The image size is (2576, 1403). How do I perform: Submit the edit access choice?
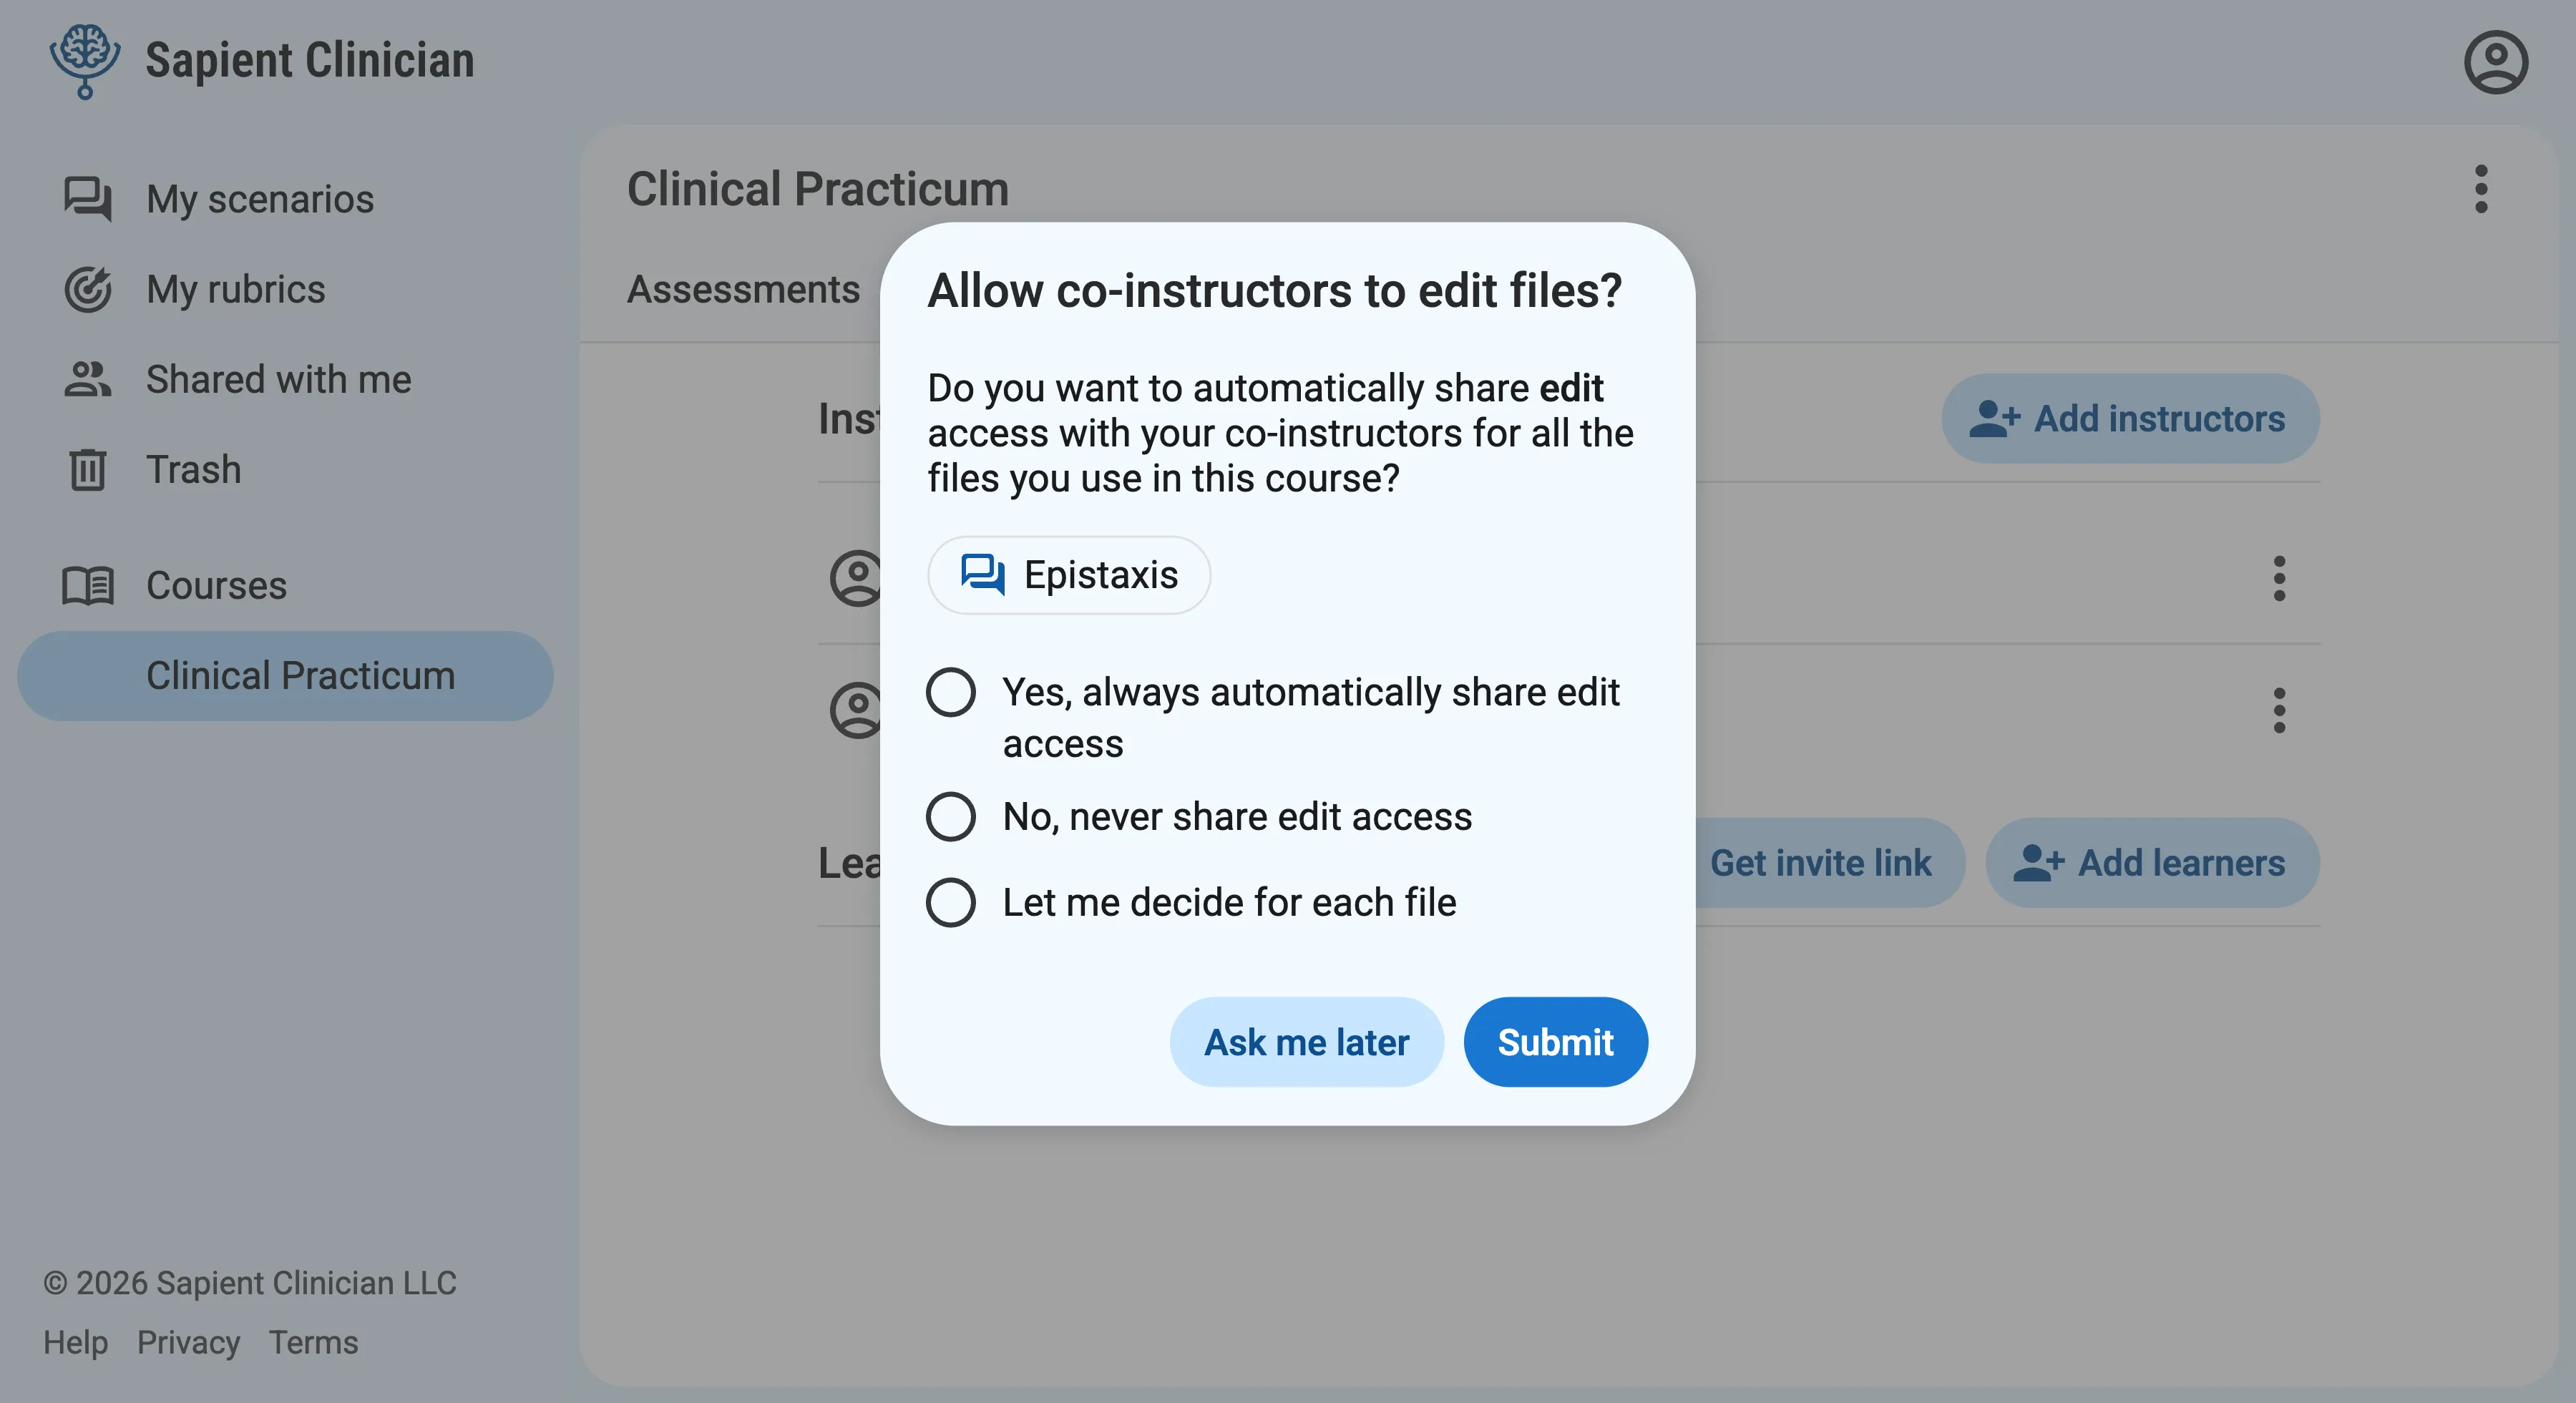coord(1555,1041)
